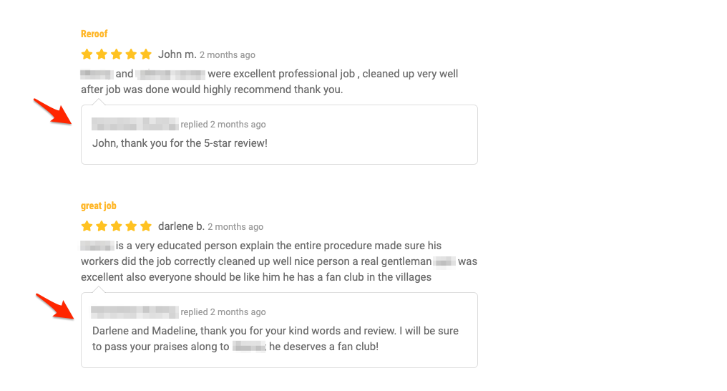Click darlene b.'s review text about the fan club

pos(278,261)
